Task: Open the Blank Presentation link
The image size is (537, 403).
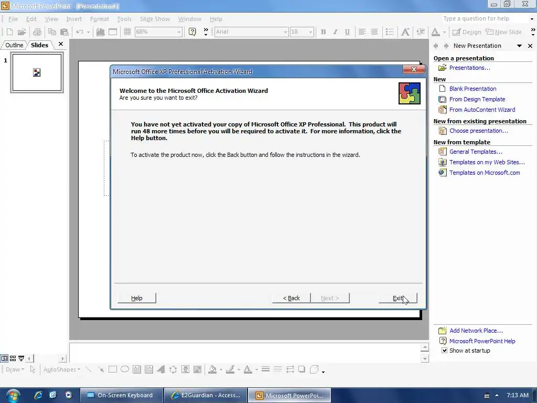Action: pos(472,89)
